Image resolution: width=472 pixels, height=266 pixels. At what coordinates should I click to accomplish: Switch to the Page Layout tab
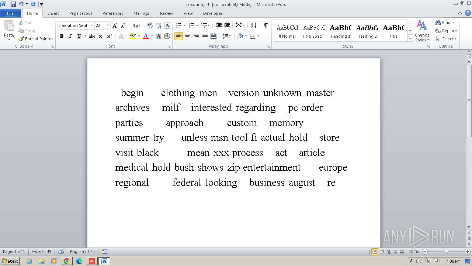pyautogui.click(x=81, y=13)
